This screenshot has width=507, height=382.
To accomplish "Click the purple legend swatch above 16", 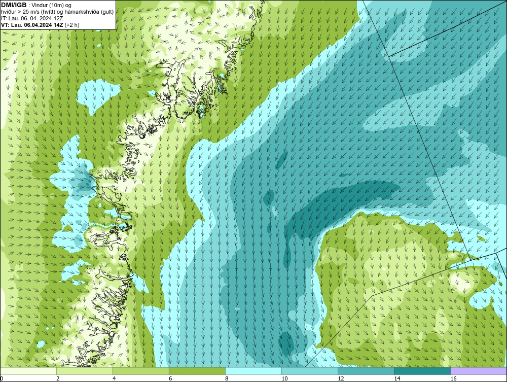I will [479, 371].
